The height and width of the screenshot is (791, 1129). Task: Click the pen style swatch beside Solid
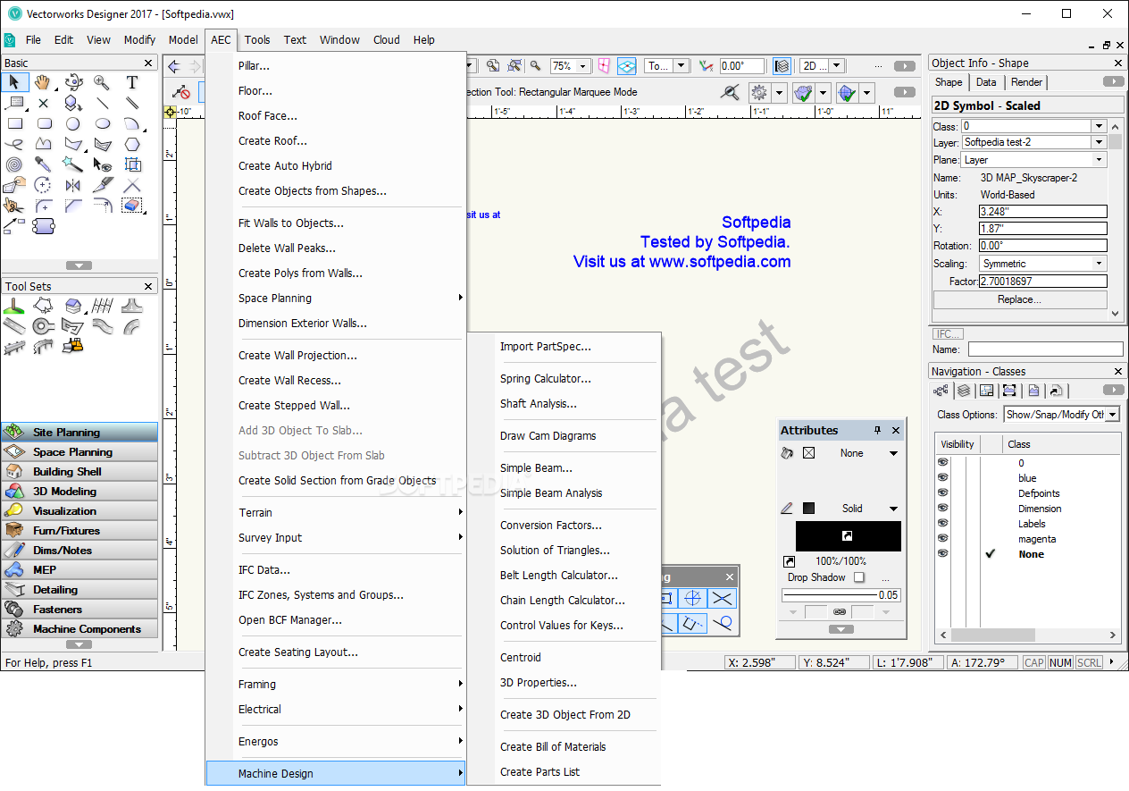[x=808, y=509]
